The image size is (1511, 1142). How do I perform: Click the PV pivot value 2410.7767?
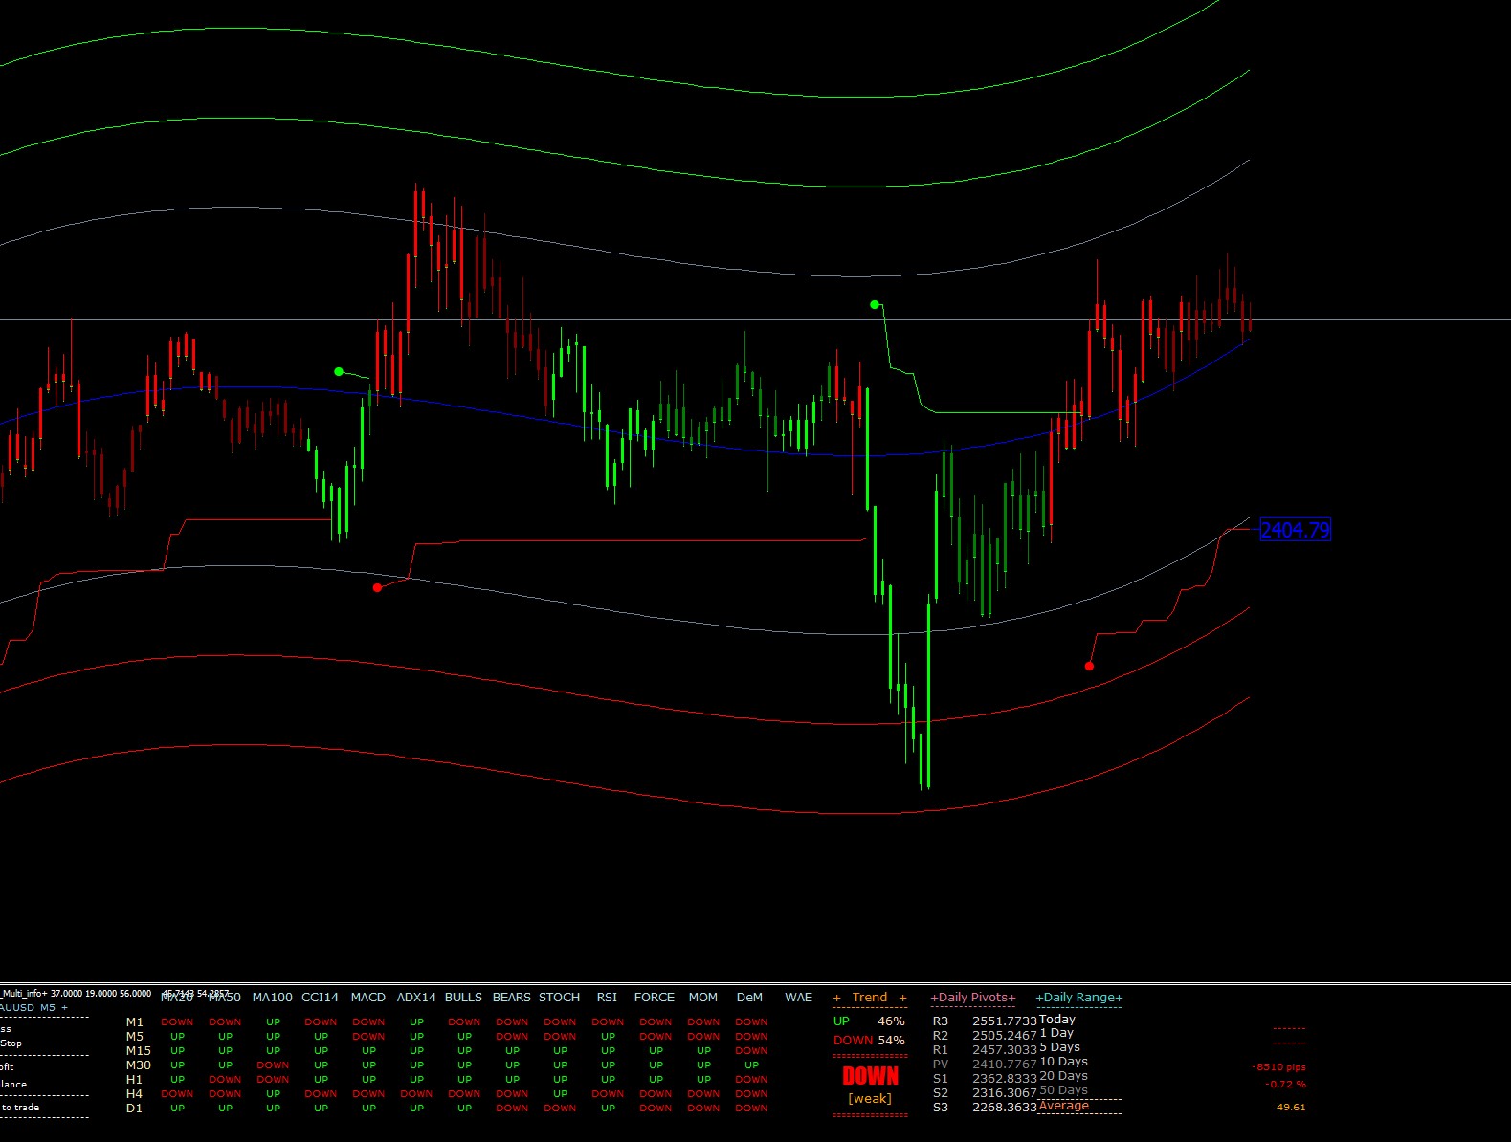pos(1005,1065)
